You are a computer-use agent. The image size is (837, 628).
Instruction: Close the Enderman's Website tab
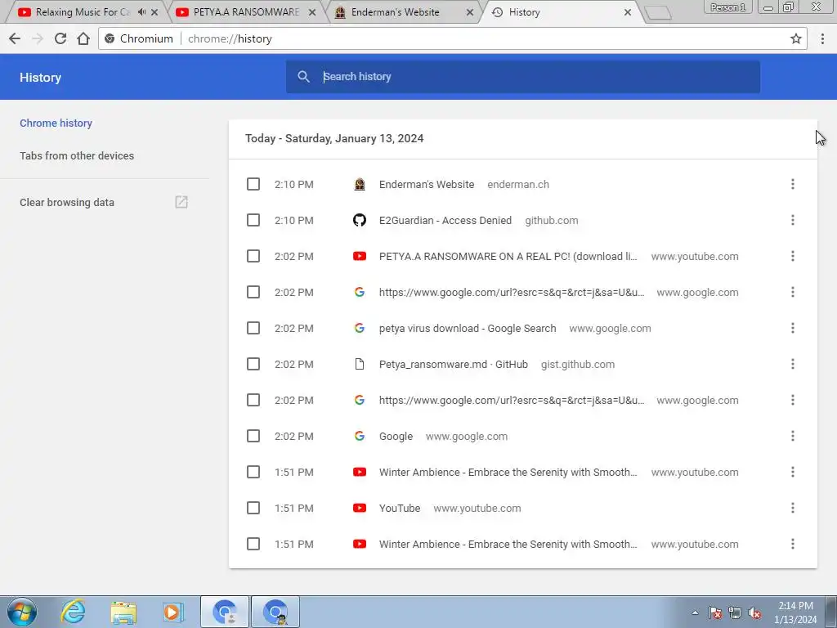point(470,11)
